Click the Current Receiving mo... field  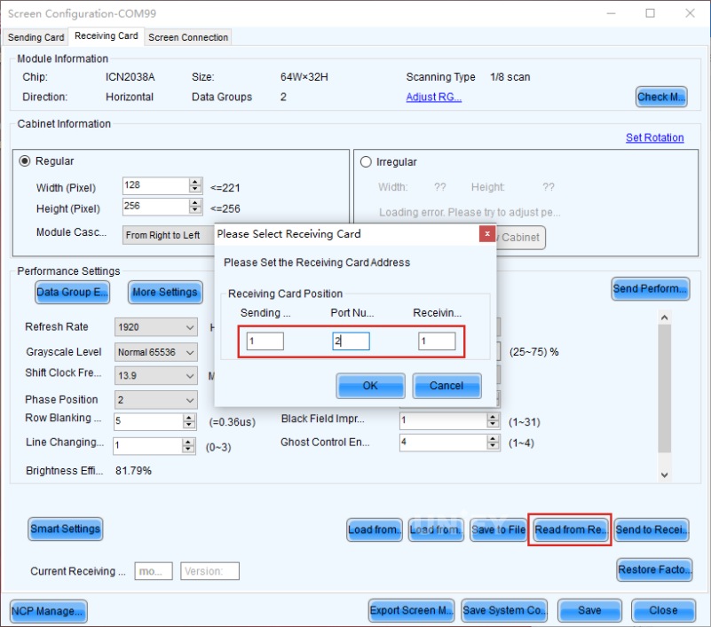(x=154, y=571)
